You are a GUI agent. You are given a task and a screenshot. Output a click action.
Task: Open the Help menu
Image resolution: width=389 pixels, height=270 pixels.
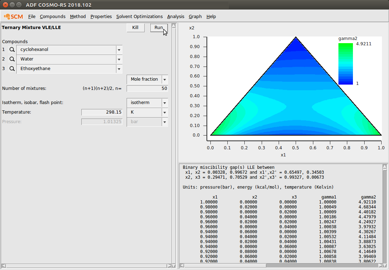(211, 17)
